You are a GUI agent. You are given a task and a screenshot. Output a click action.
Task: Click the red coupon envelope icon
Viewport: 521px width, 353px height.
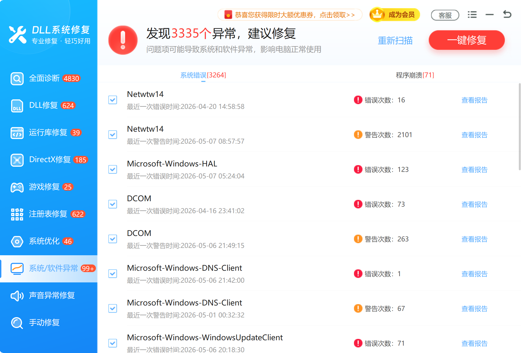(228, 15)
